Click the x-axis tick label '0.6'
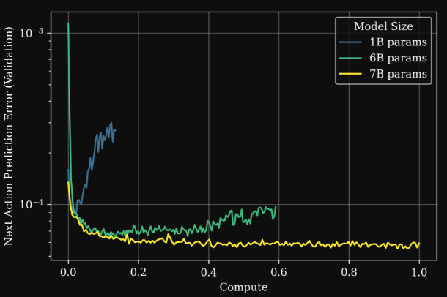447x297 pixels. coord(278,272)
